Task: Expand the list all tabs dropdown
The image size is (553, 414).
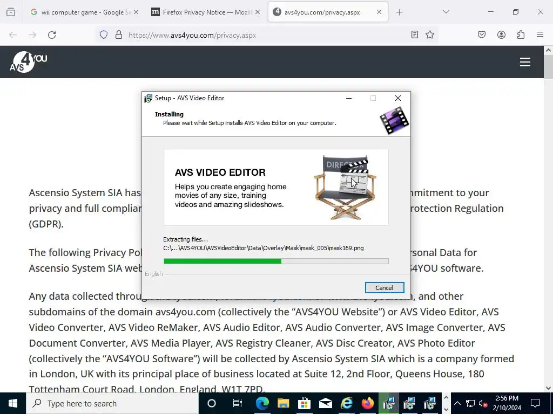Action: [446, 12]
